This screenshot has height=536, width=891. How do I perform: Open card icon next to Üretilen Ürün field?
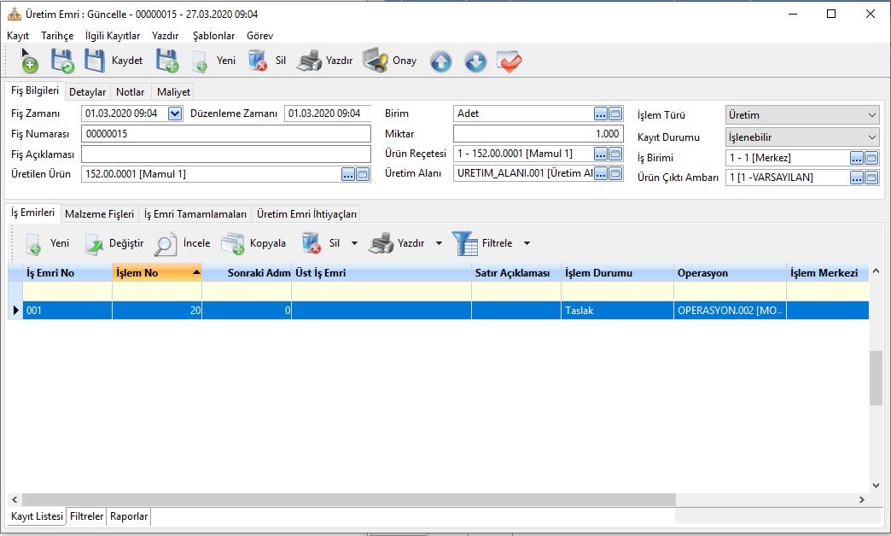pyautogui.click(x=363, y=174)
